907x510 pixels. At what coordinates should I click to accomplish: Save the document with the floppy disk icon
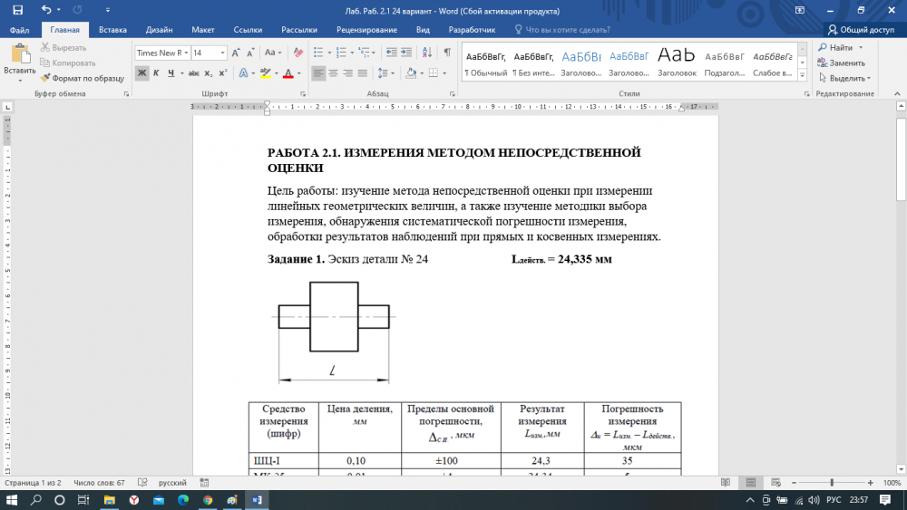click(18, 10)
